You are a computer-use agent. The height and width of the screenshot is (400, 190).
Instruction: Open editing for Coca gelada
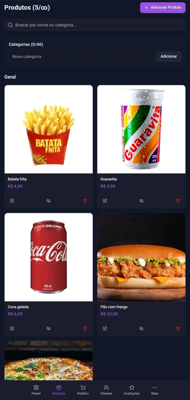12,329
